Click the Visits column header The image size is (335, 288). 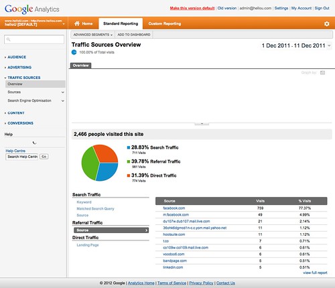(260, 201)
